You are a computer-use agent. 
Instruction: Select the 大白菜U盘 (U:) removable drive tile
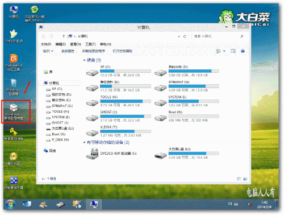pos(187,153)
